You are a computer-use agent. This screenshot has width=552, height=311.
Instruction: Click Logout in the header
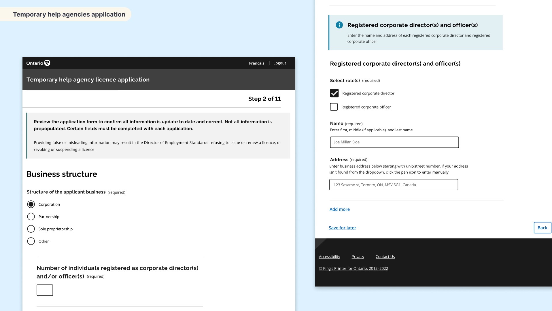point(280,63)
